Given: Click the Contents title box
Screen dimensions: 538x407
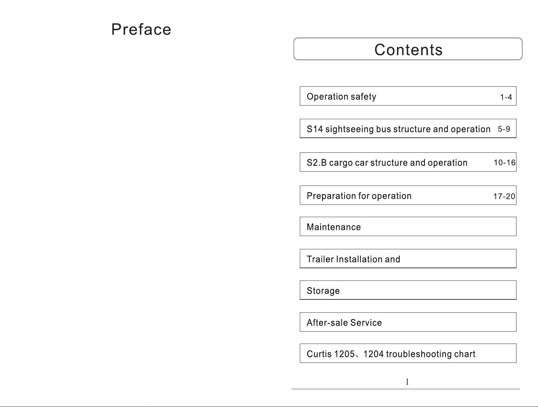Looking at the screenshot, I should pos(408,49).
